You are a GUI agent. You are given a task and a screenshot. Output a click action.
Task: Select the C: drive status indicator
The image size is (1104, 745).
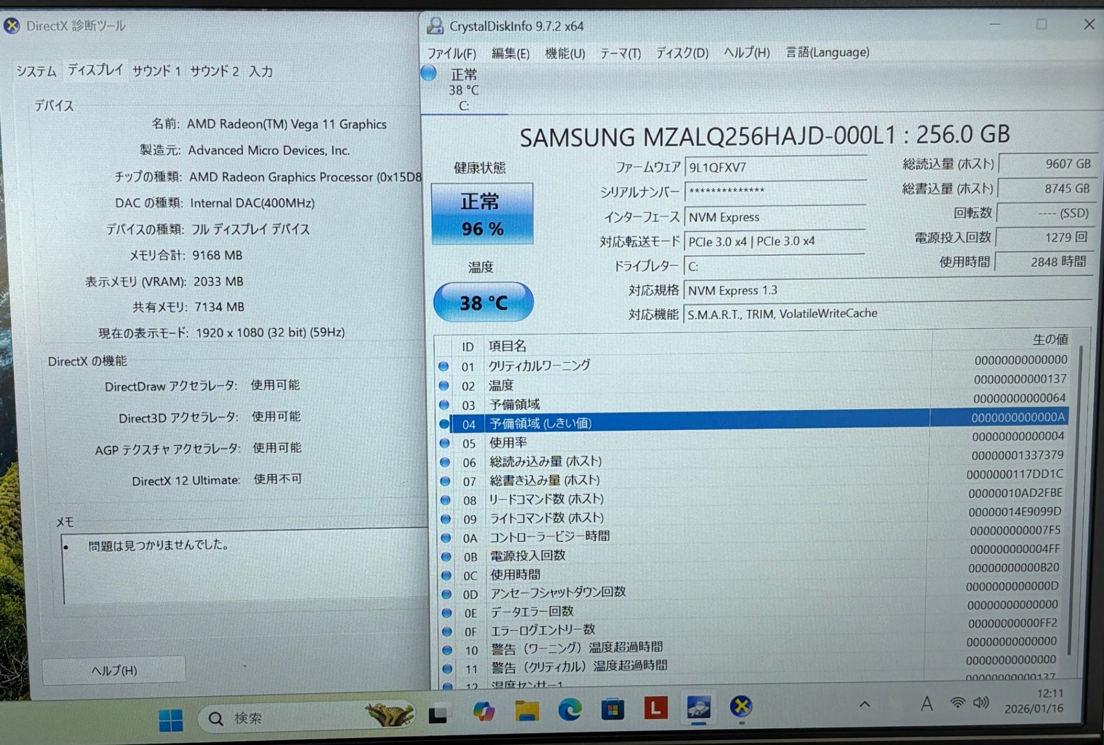coord(463,90)
